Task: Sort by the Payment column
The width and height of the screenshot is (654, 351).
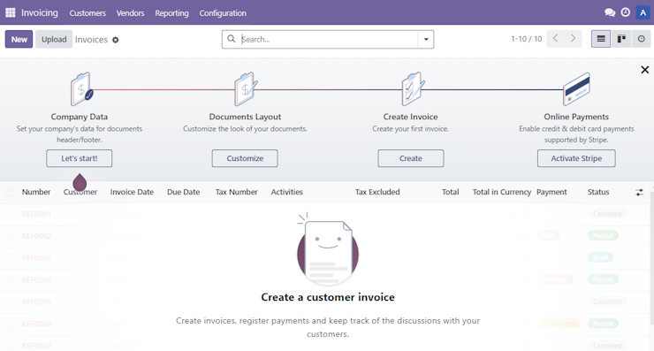Action: (551, 192)
